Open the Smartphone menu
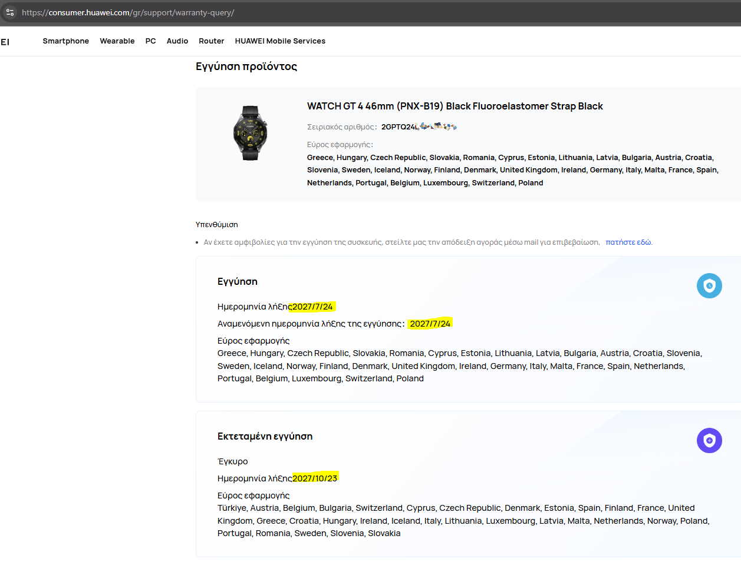The height and width of the screenshot is (562, 741). 66,41
